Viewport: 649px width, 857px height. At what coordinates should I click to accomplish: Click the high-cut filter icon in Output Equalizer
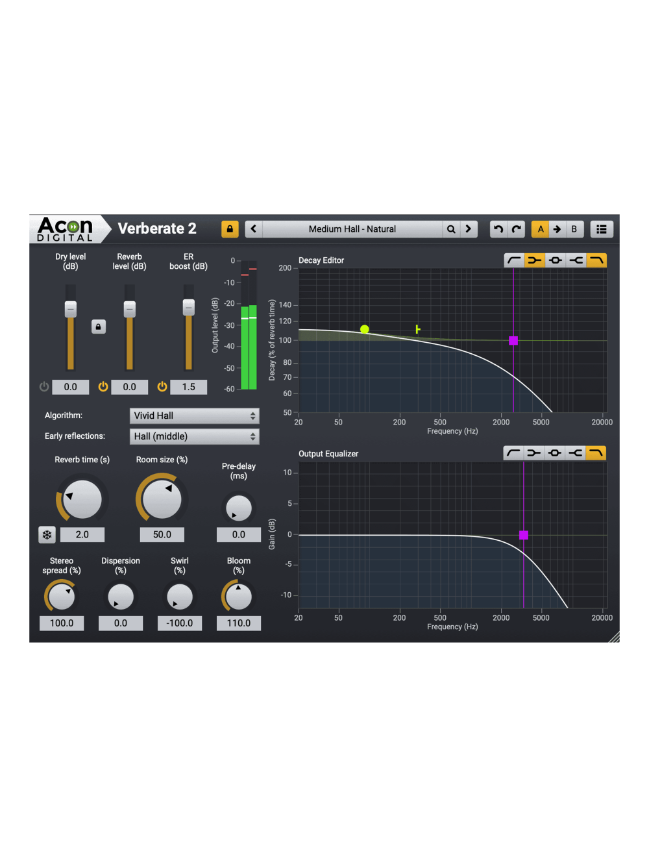(596, 453)
